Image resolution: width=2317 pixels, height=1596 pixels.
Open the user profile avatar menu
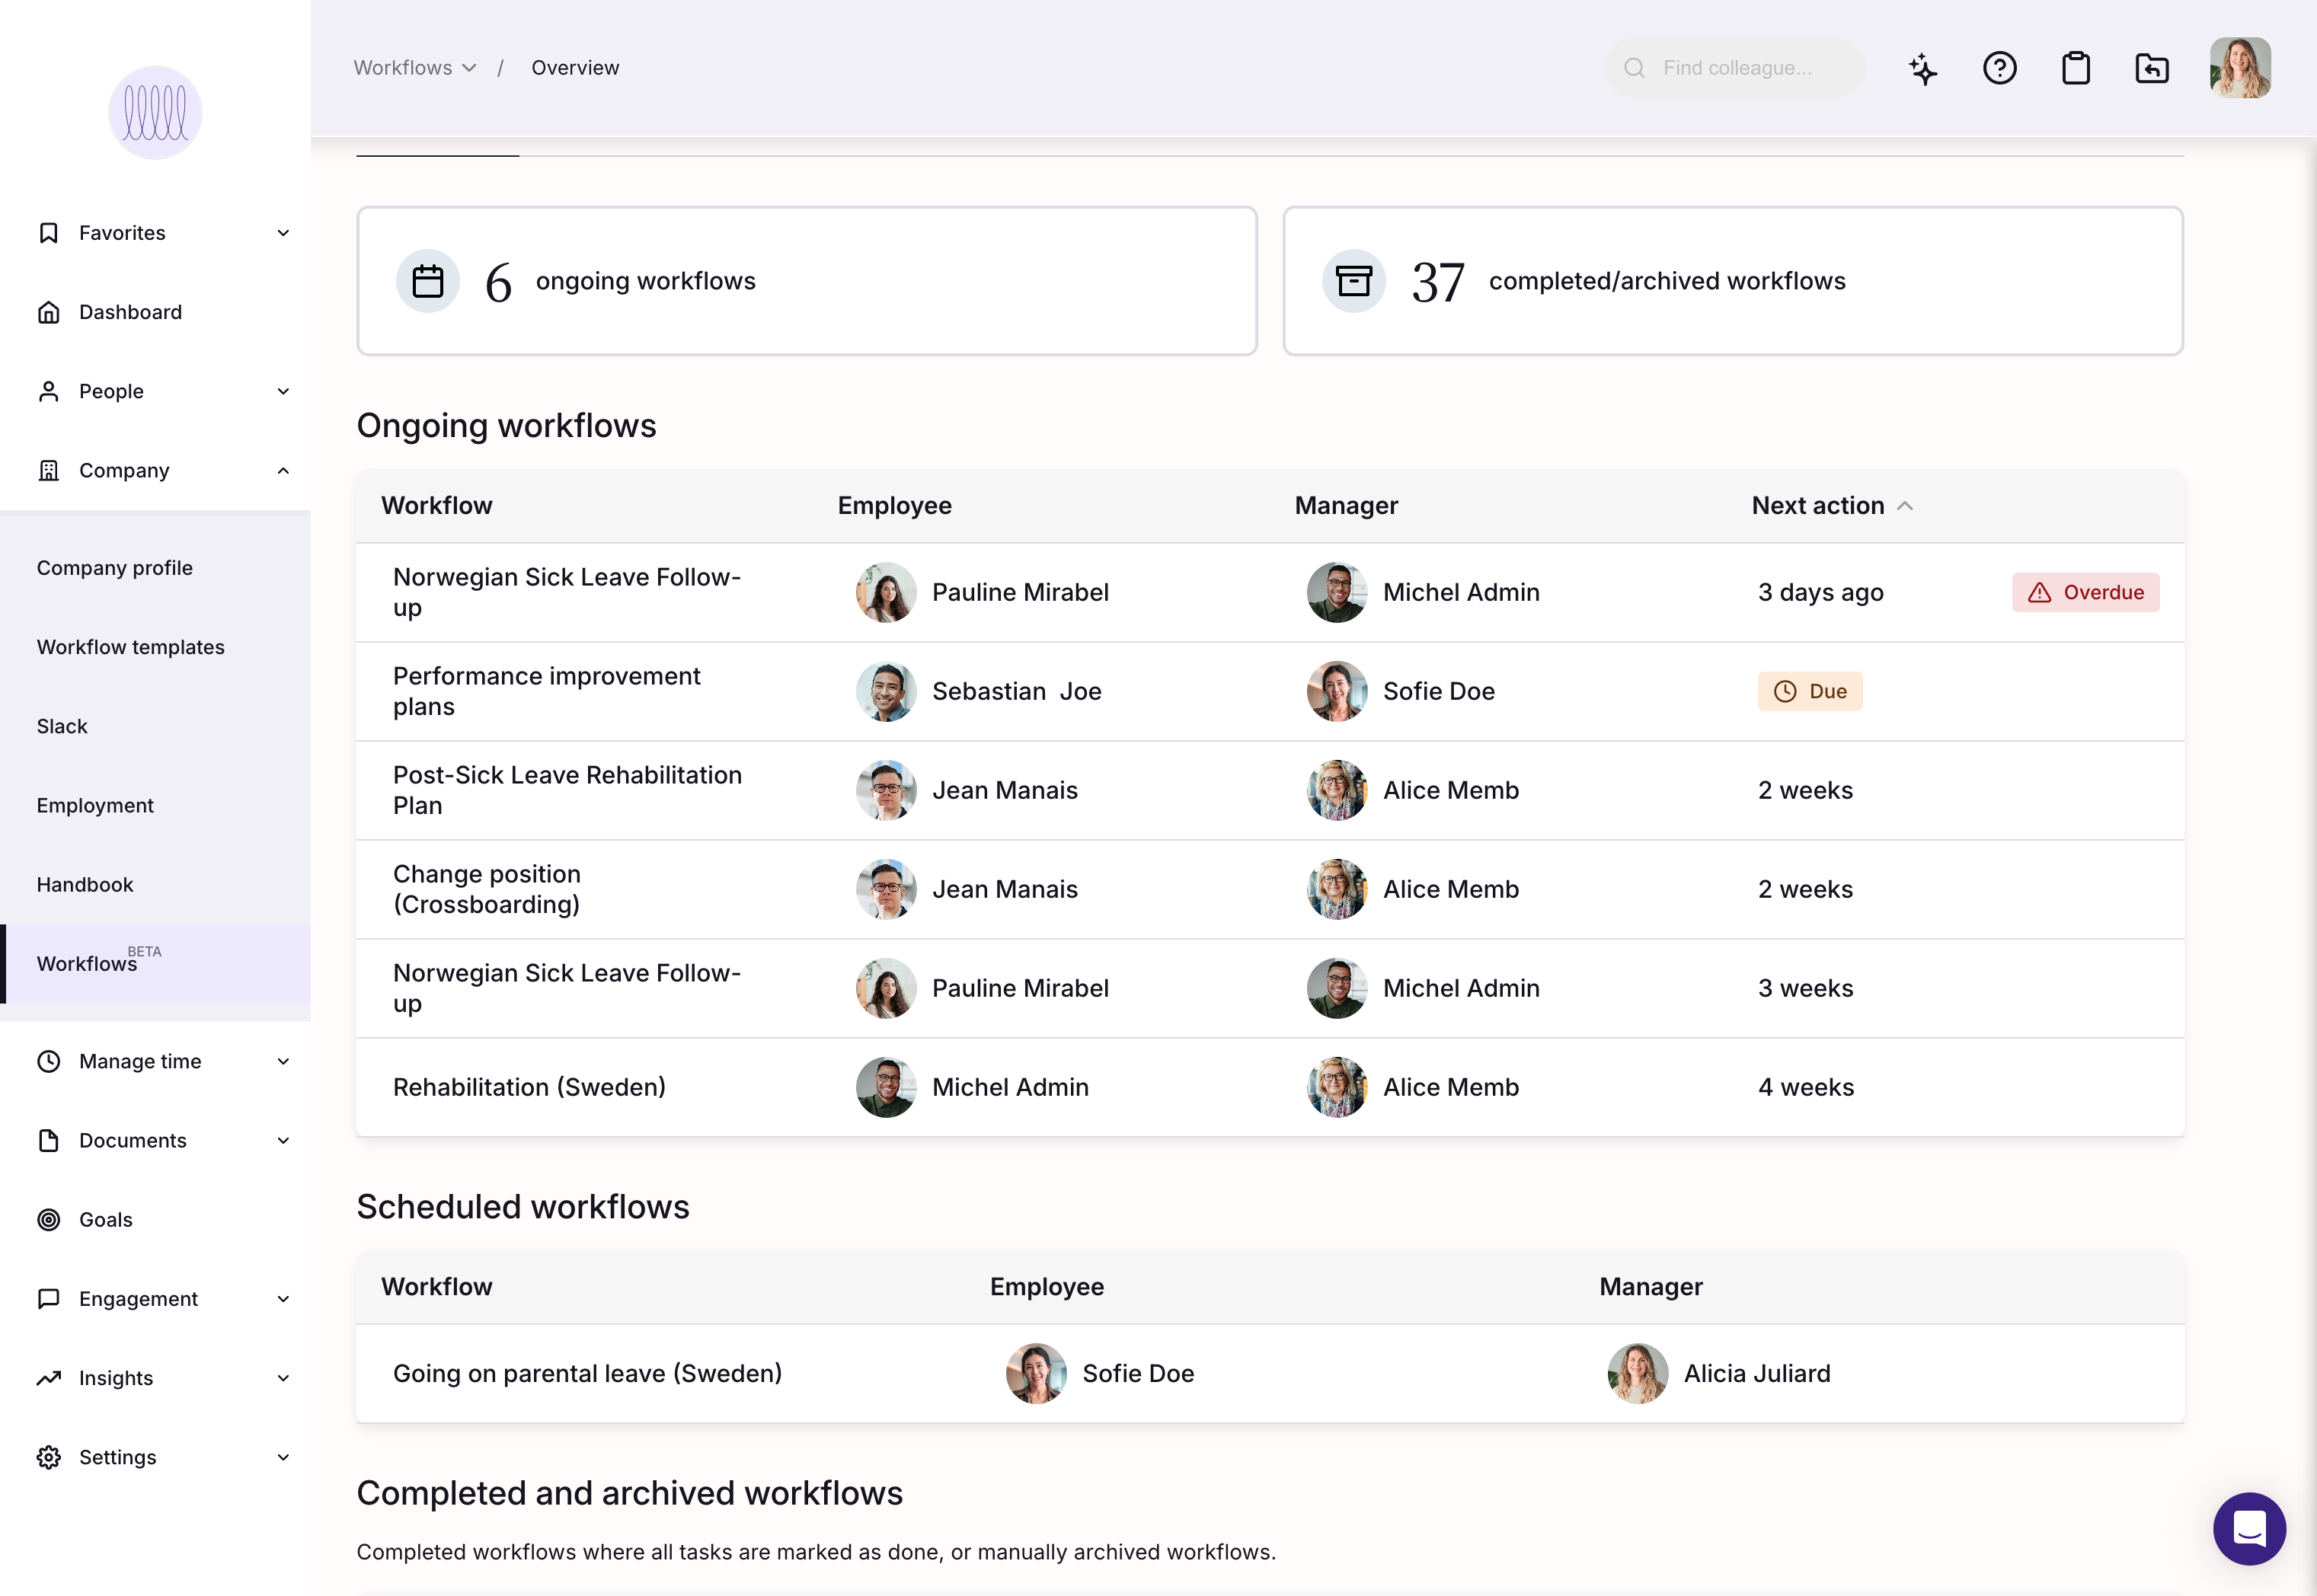(x=2240, y=68)
